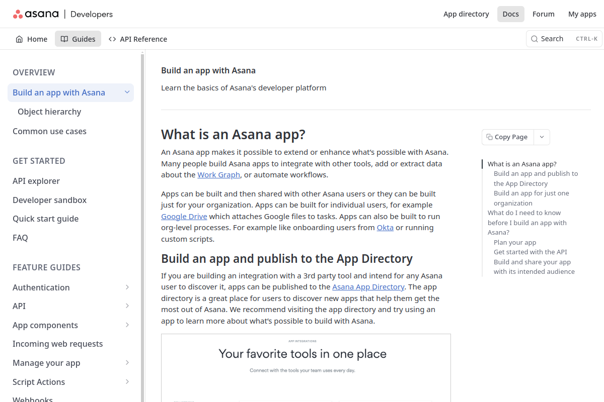Click the 'Build an app and publish to the App Directory' heading
The width and height of the screenshot is (604, 402).
tap(287, 259)
